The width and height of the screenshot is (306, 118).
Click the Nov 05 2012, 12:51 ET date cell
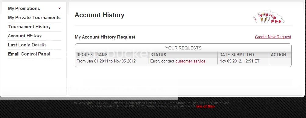click(239, 61)
